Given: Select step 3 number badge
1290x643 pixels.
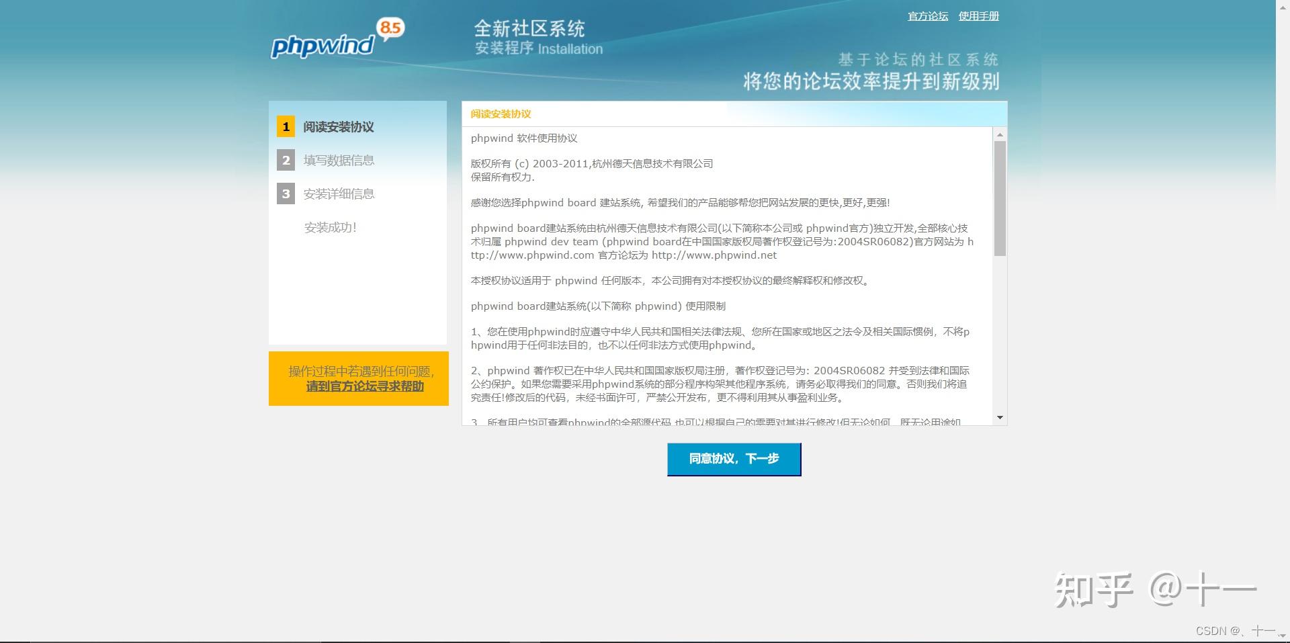Looking at the screenshot, I should [286, 194].
